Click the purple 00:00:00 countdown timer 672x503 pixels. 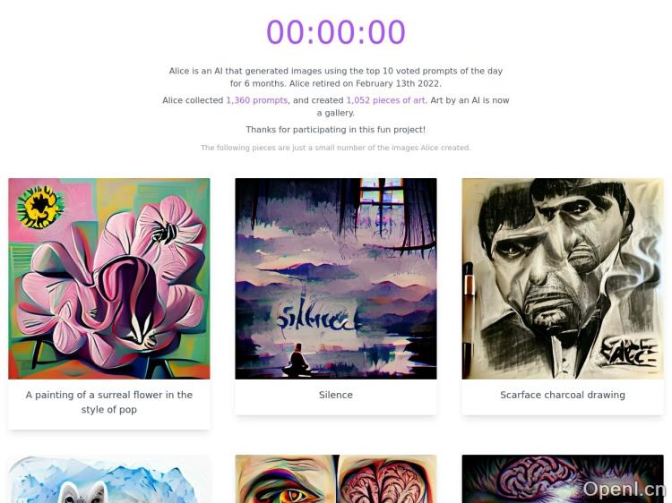pyautogui.click(x=336, y=32)
